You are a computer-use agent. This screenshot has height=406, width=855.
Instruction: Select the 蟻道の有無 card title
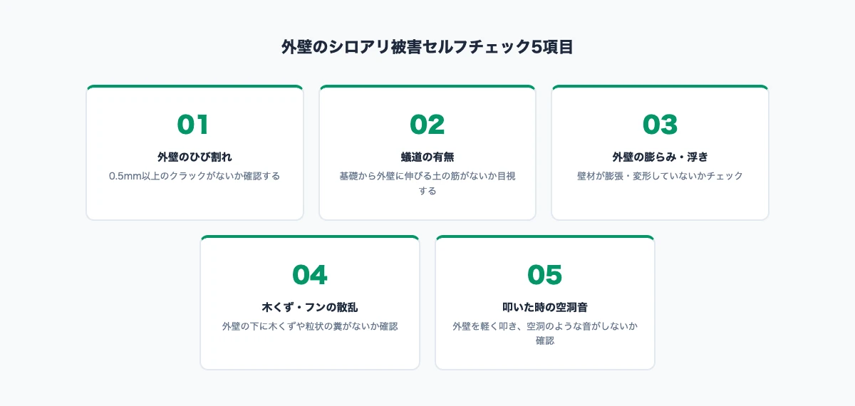coord(427,157)
